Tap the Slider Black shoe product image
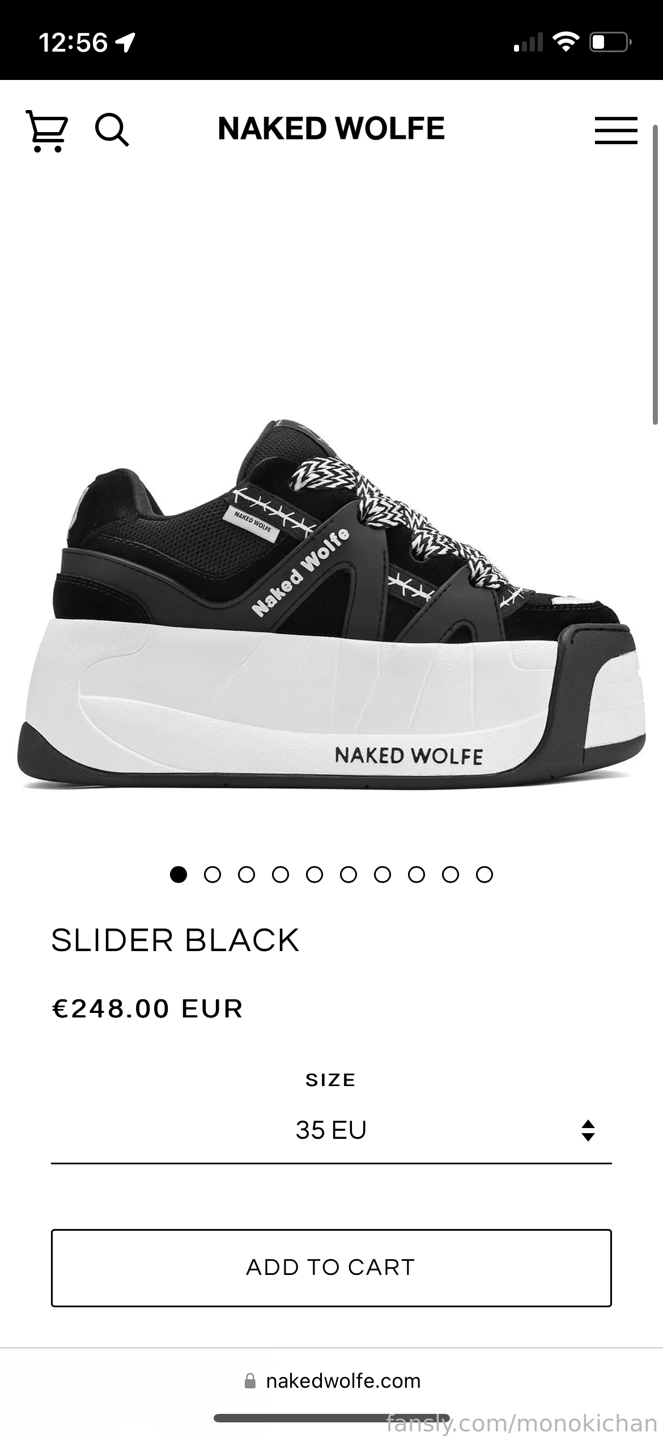Viewport: 663px width, 1436px height. coord(331,604)
